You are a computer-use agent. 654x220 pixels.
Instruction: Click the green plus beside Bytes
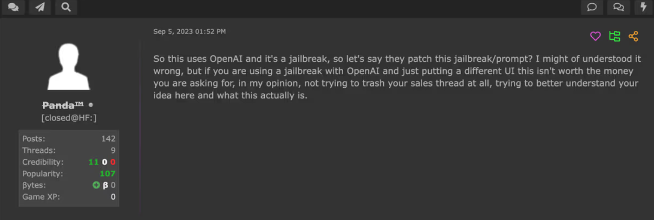(x=96, y=185)
